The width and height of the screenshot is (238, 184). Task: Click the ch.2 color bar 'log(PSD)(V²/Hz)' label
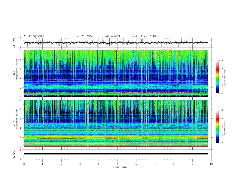(225, 128)
